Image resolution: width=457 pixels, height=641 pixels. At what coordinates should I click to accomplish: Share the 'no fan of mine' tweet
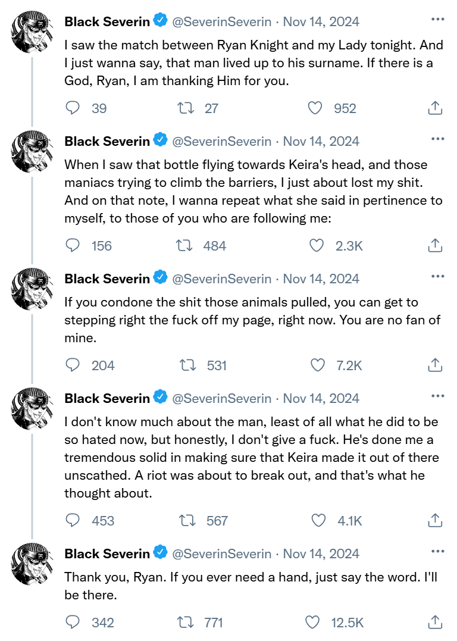(x=435, y=365)
